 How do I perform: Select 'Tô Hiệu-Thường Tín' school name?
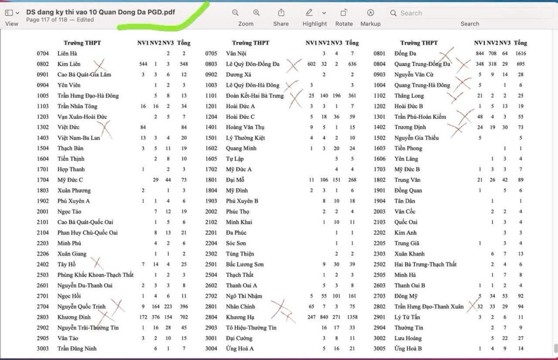pos(251,328)
